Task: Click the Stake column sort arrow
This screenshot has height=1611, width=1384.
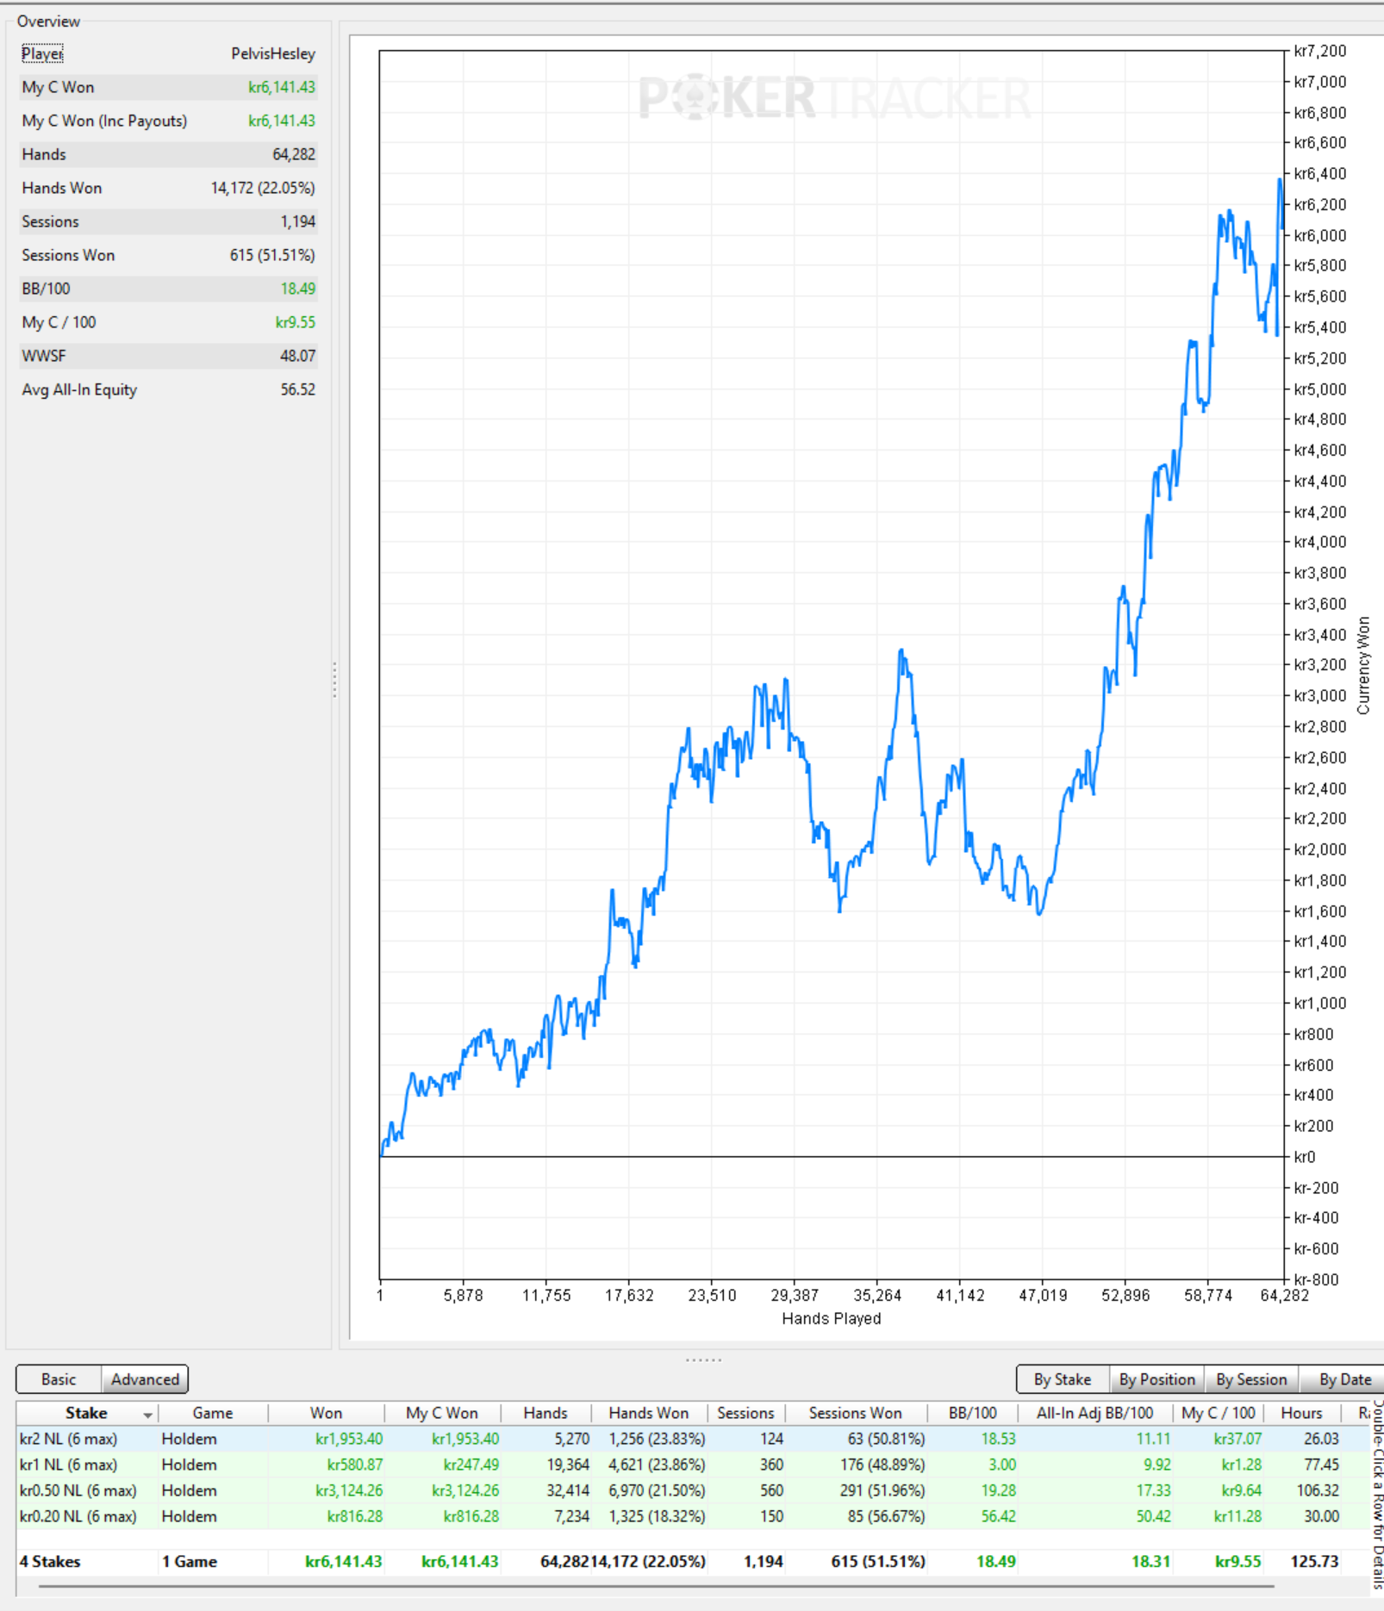Action: [x=147, y=1415]
